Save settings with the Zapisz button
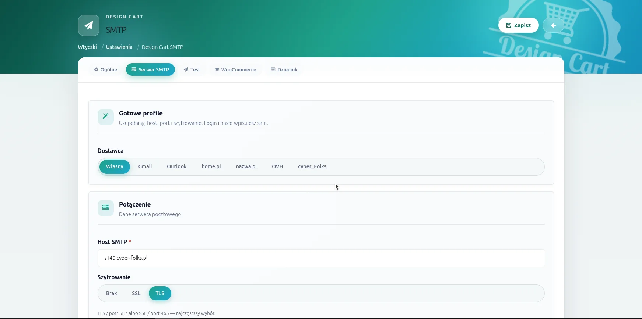Screen dimensions: 642x319 [519, 25]
